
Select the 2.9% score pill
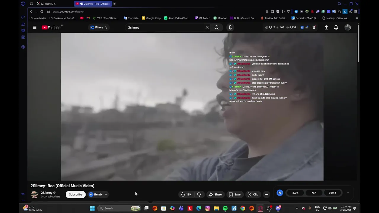pyautogui.click(x=295, y=193)
